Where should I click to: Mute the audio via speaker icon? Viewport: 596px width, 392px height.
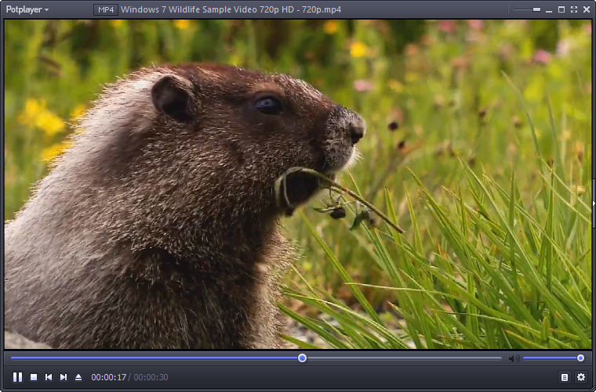[514, 358]
